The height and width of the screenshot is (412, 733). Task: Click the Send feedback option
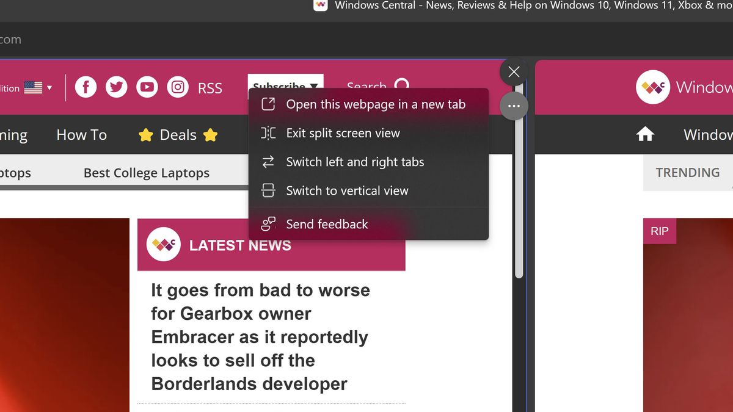pos(327,224)
